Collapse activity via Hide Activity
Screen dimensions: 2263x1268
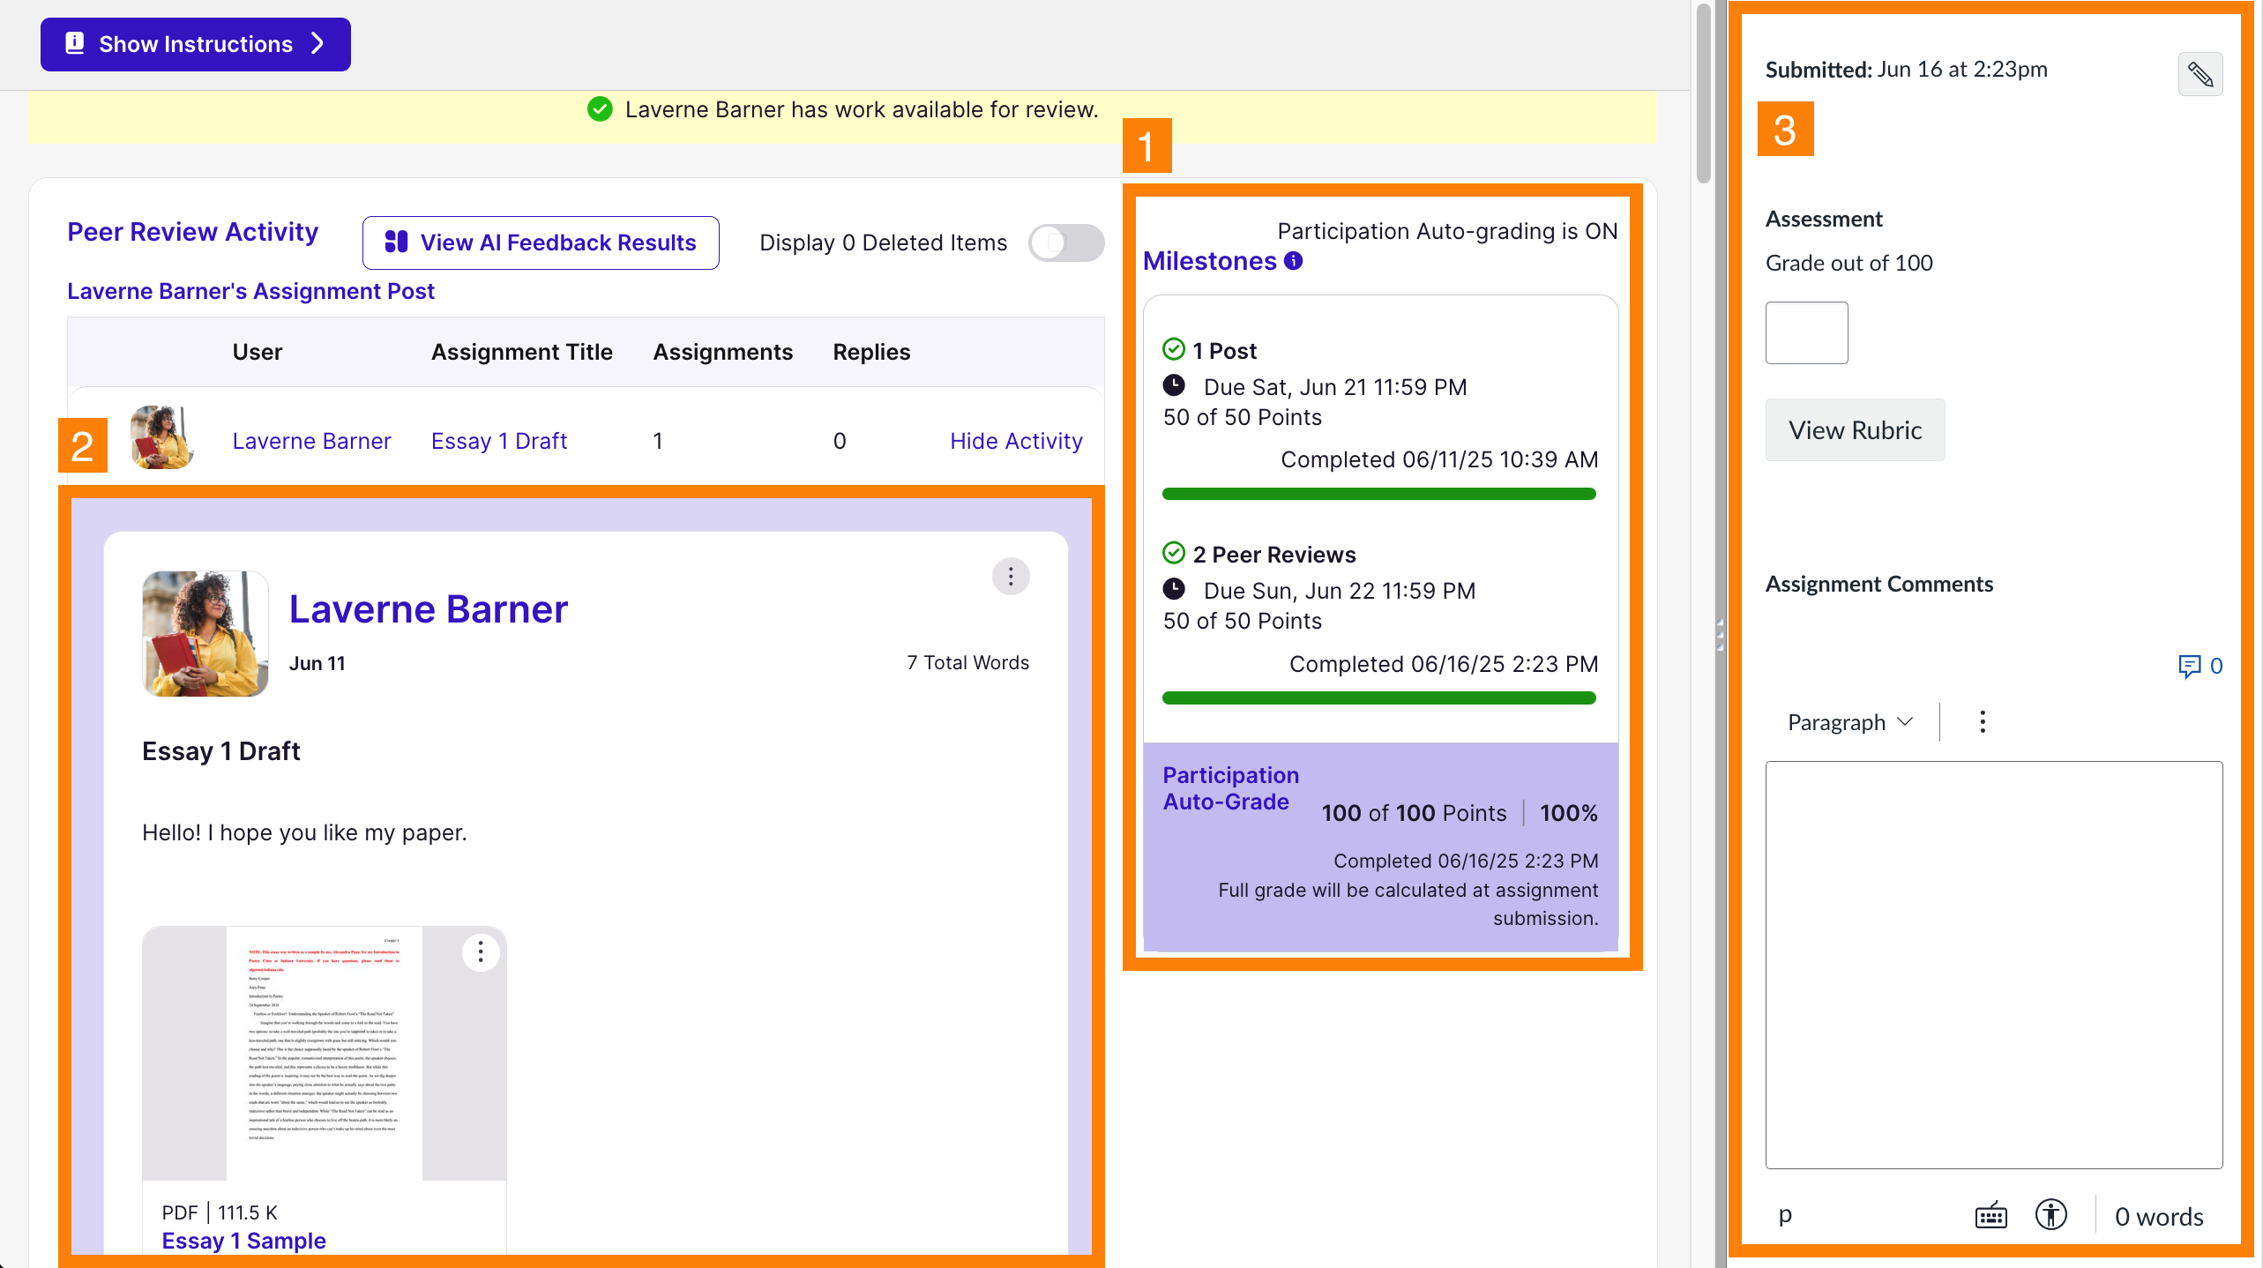(x=1016, y=441)
